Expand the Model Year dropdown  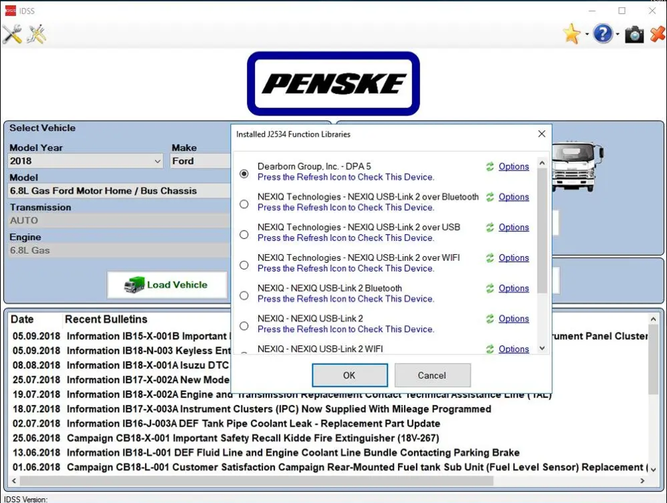click(x=157, y=161)
